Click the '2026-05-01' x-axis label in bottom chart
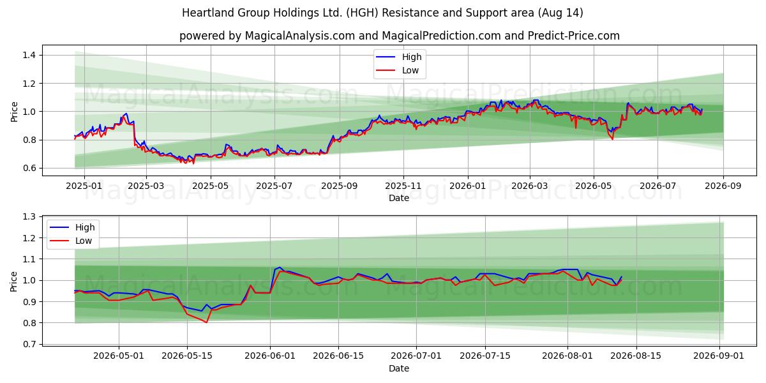 coord(119,356)
